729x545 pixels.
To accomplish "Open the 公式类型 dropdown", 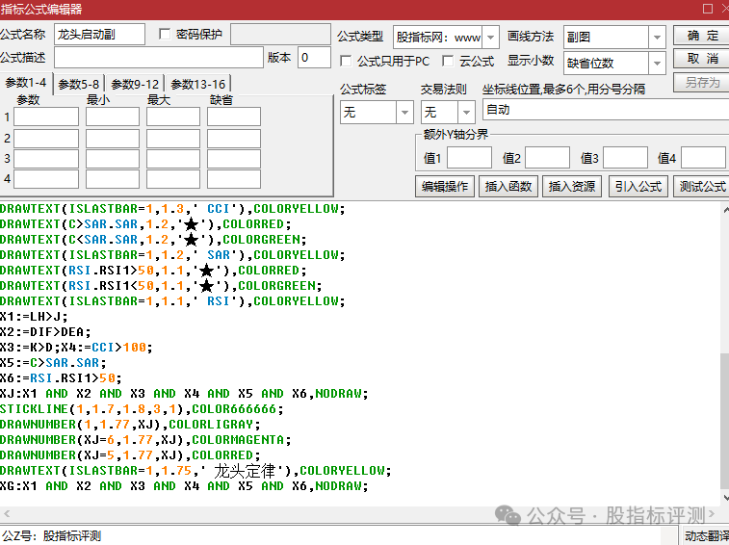I will point(490,38).
